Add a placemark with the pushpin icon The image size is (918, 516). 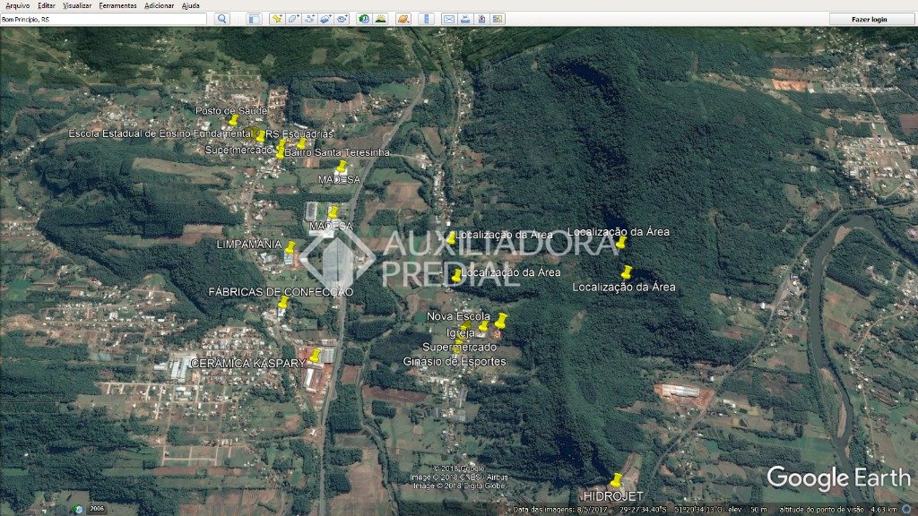click(x=277, y=19)
